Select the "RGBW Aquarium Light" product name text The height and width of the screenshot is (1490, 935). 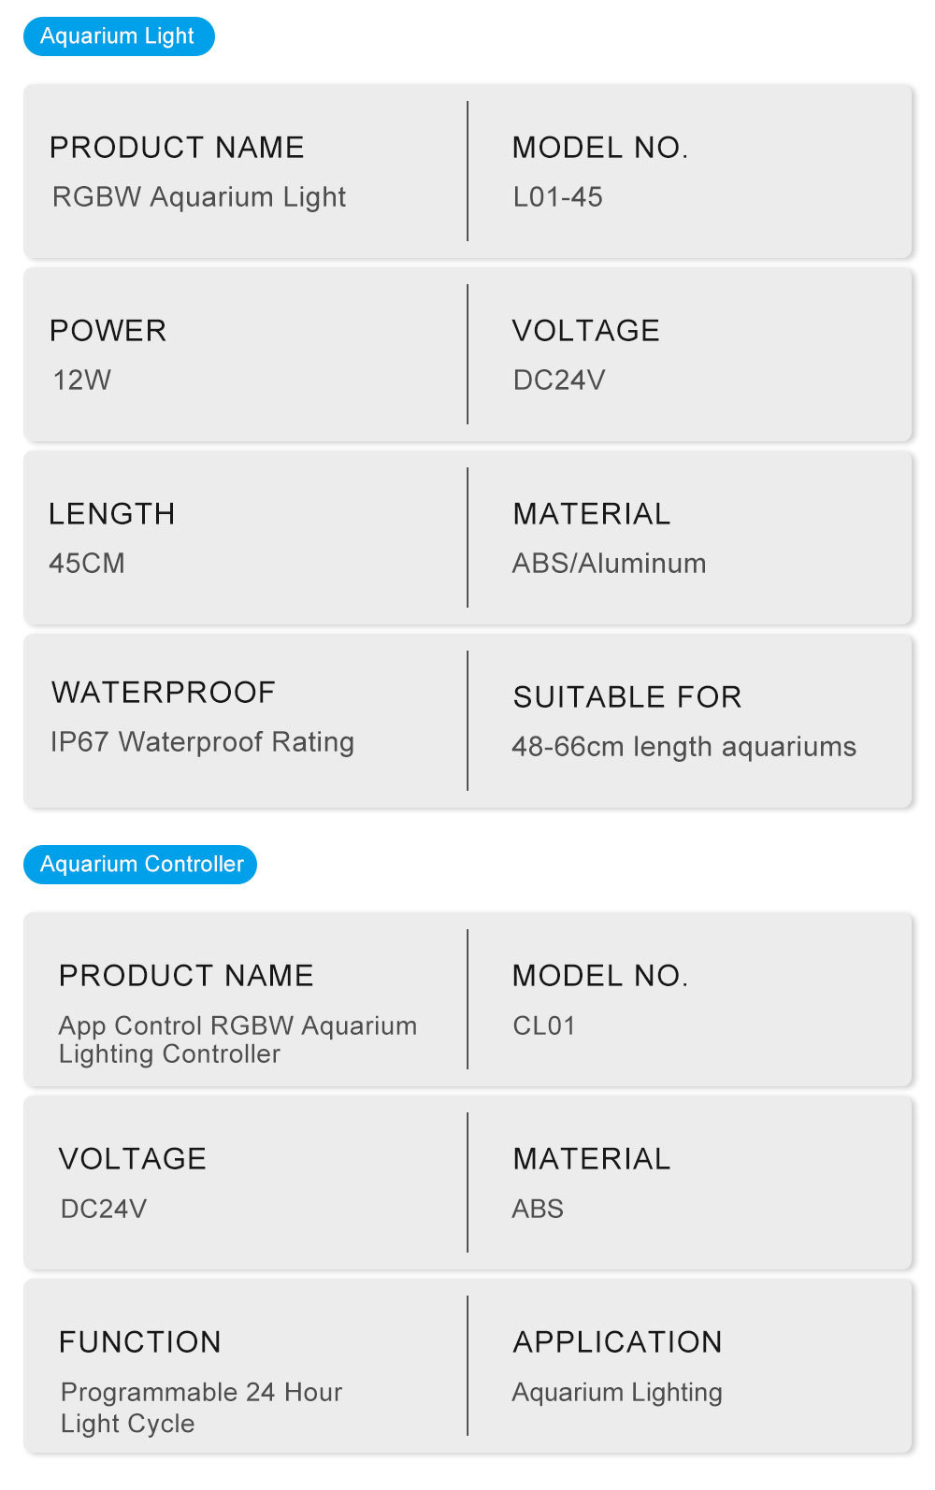(199, 197)
